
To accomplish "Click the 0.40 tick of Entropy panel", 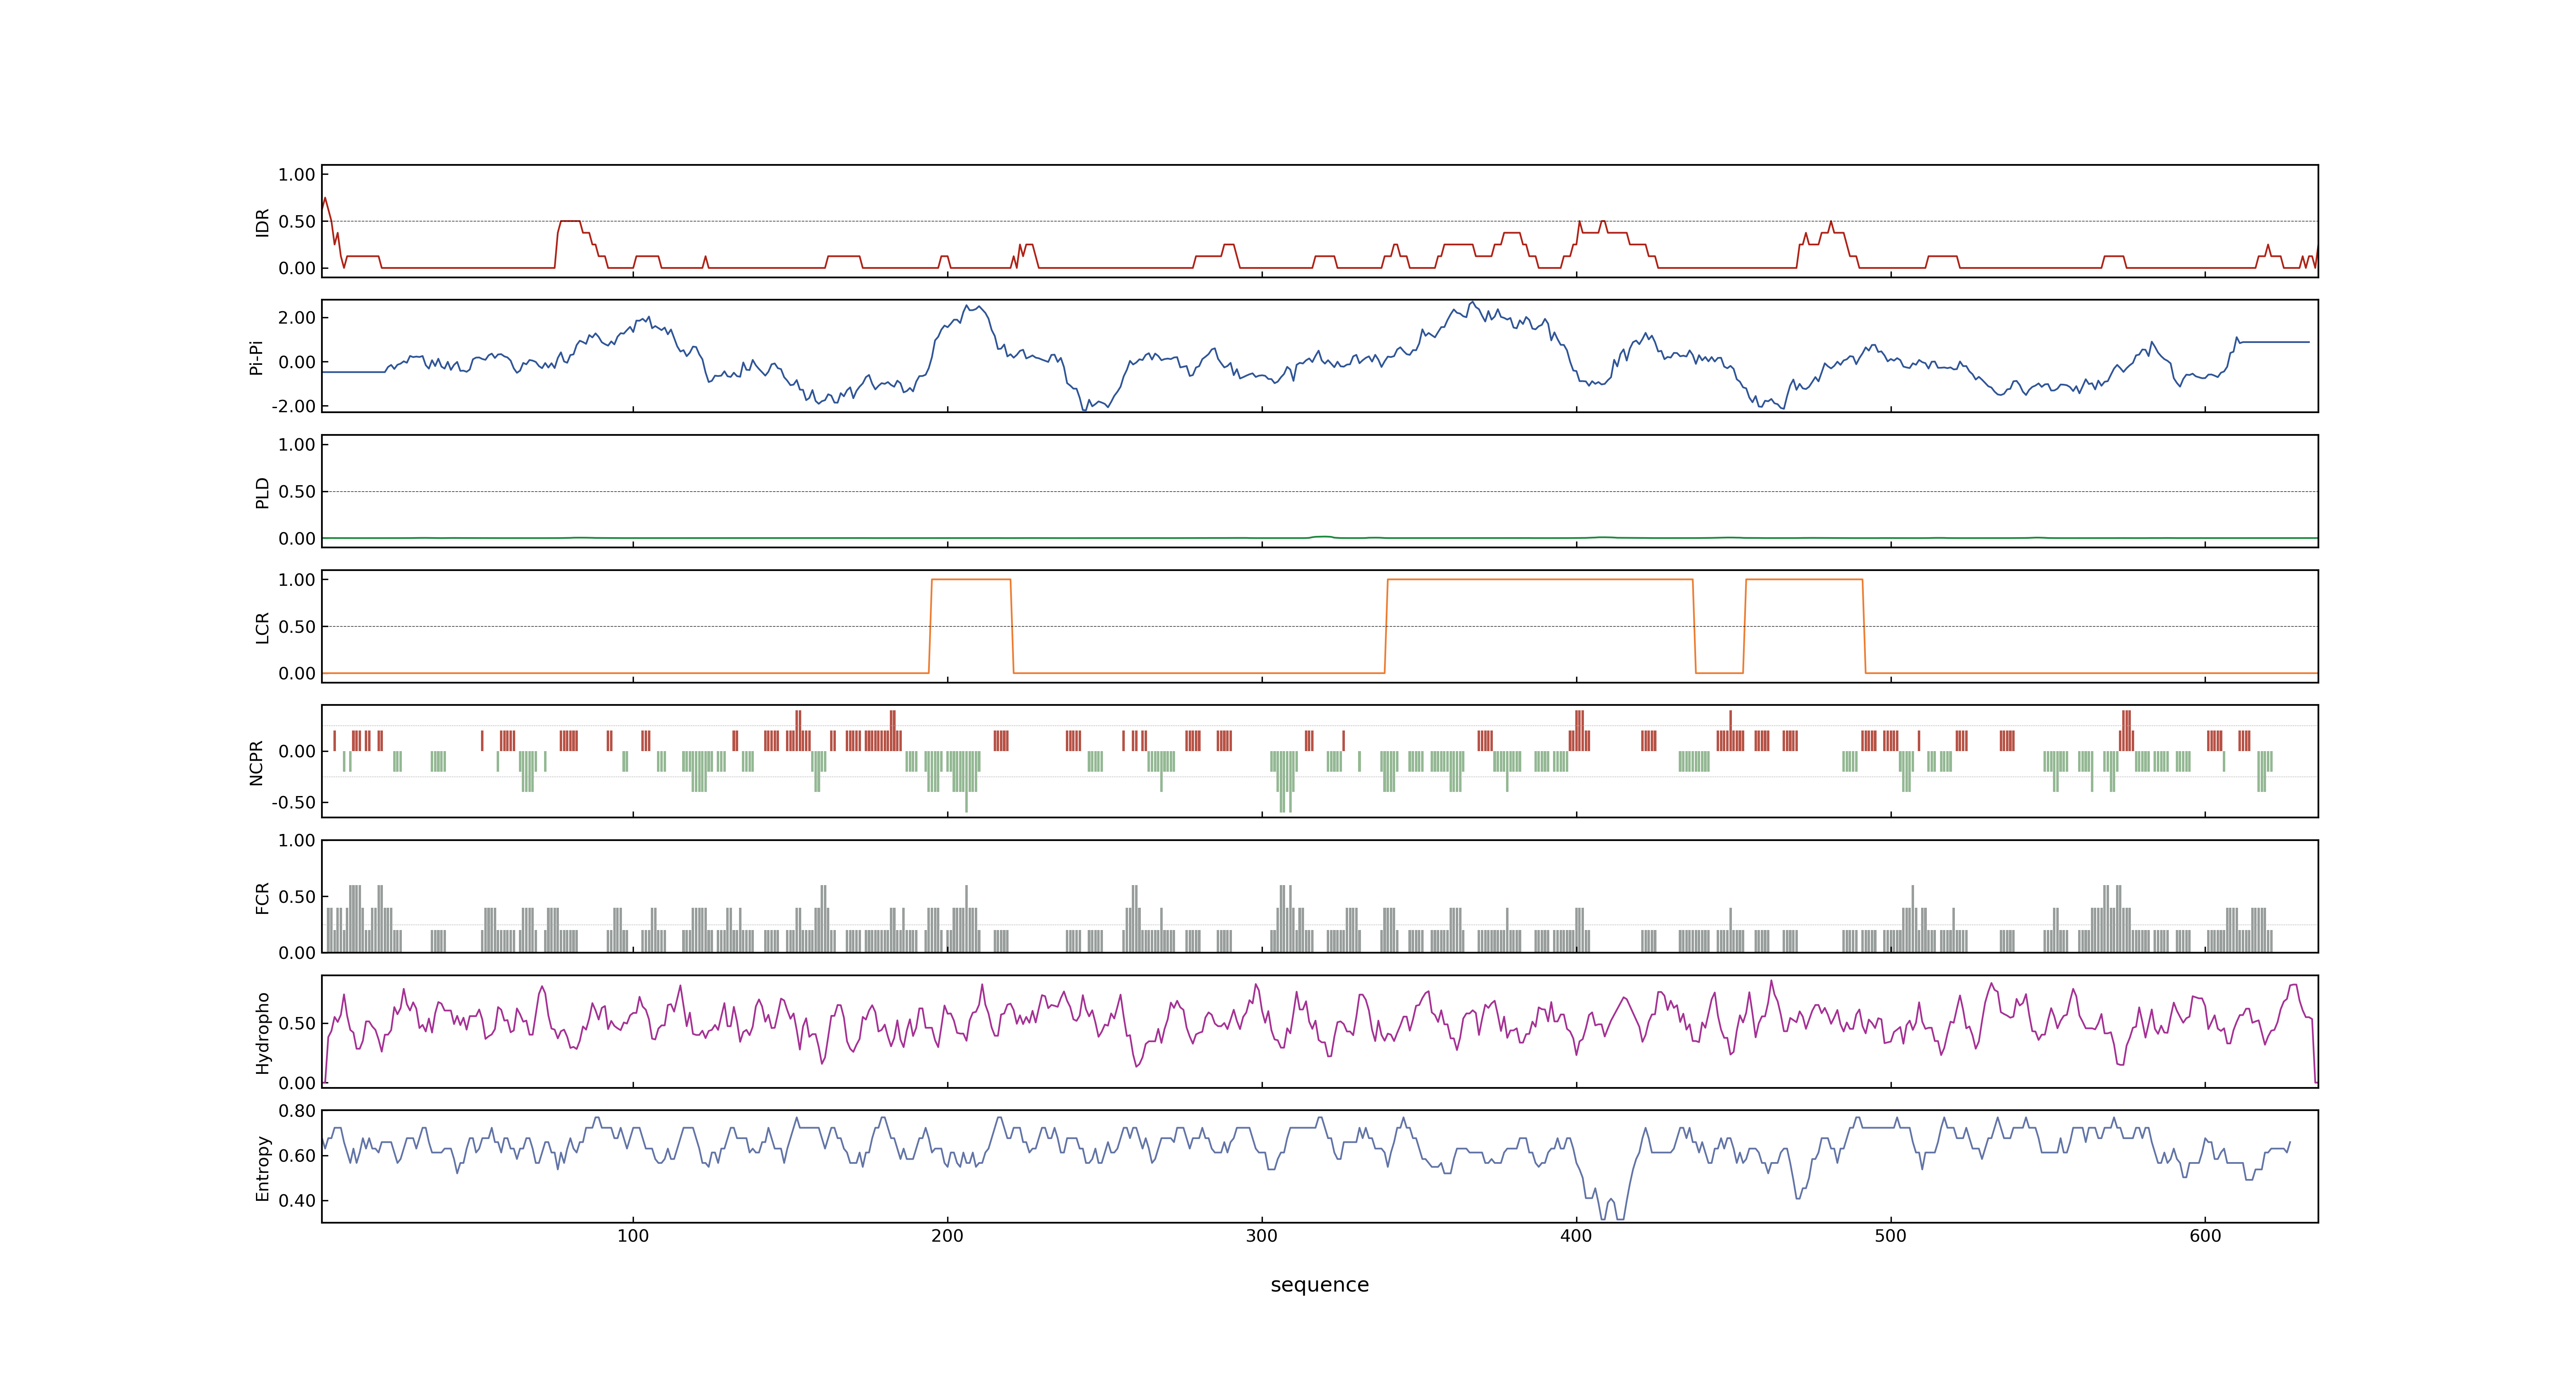I will [297, 1201].
